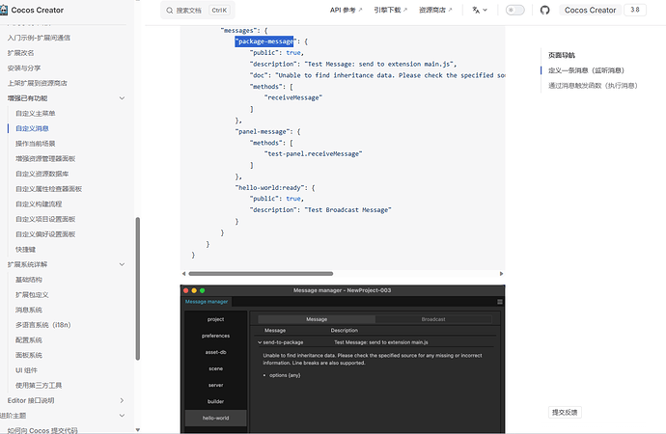Jump to 定义一条消息（监听消息） section
The width and height of the screenshot is (666, 434).
tap(586, 70)
